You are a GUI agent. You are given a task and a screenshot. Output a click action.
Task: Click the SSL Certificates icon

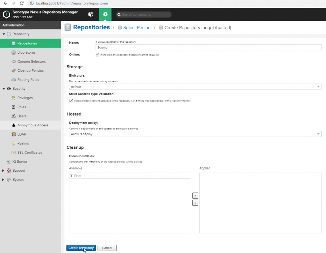(x=13, y=153)
